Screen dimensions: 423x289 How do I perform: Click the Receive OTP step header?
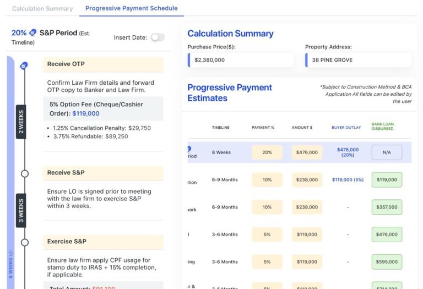click(104, 64)
